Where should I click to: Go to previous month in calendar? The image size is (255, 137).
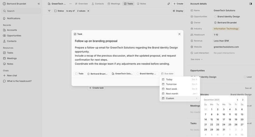(238, 100)
